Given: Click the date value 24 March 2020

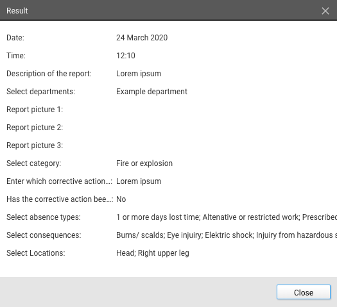Looking at the screenshot, I should (x=142, y=38).
